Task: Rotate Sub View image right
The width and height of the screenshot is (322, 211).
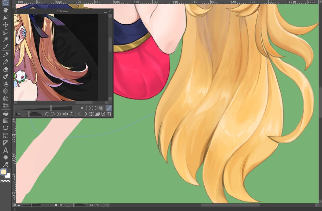Action: (x=53, y=114)
